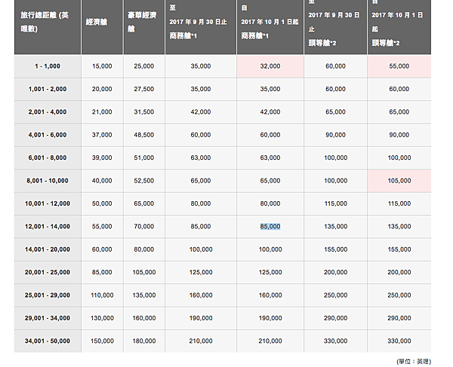Click the pink 55,000 first class cell
This screenshot has width=453, height=367.
399,66
